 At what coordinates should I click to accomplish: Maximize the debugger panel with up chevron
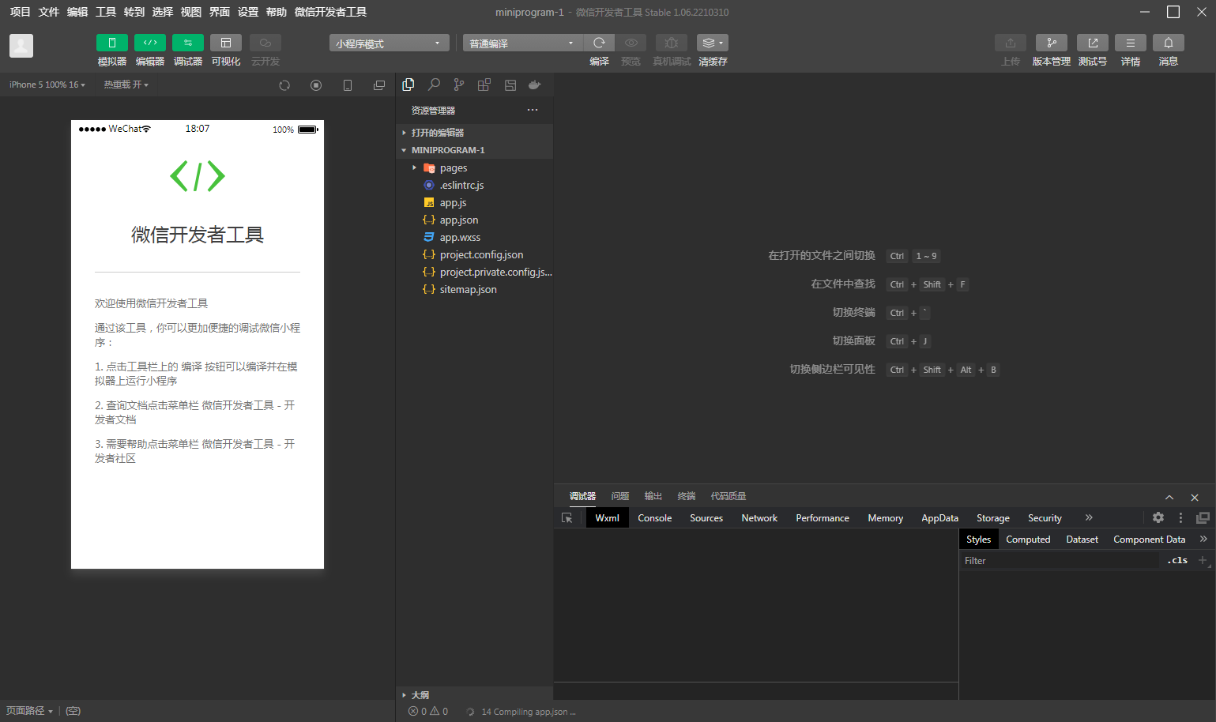(1169, 497)
